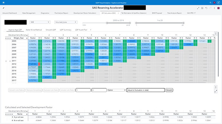This screenshot has height=124, width=222.
Task: Switch to Adler Kline Method tab
Action: [34, 30]
